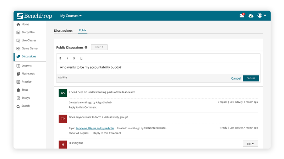Click the H avatar on Hi everyone post
Viewport: 284px width, 159px height.
63,144
